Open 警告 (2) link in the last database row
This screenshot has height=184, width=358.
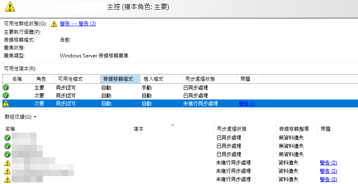(328, 179)
